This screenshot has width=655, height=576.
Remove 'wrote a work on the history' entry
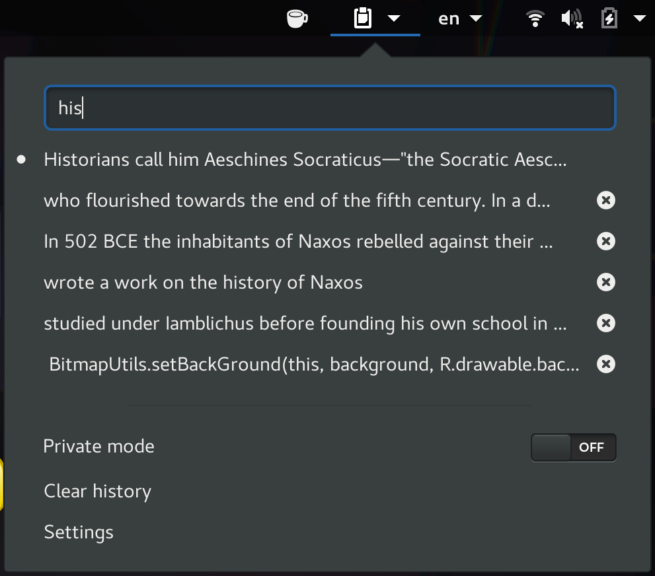point(605,282)
